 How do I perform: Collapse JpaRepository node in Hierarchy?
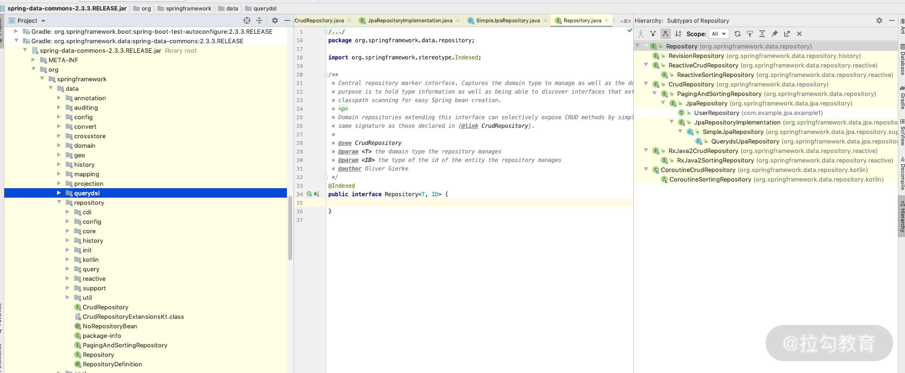tap(663, 103)
